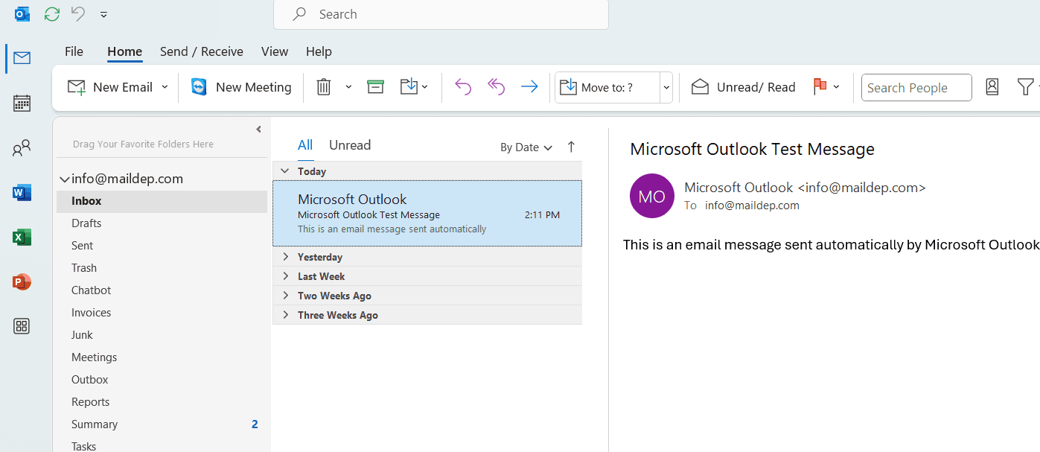Open the Drafts folder

(x=162, y=223)
